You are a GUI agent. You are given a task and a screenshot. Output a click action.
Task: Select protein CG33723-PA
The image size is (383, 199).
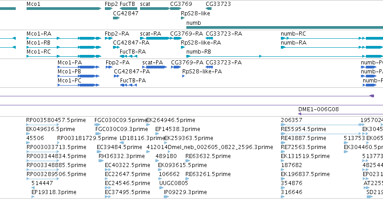pyautogui.click(x=209, y=67)
